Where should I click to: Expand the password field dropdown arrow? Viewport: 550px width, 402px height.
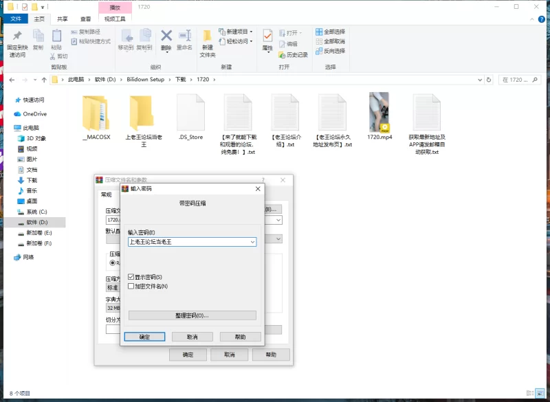(x=252, y=242)
